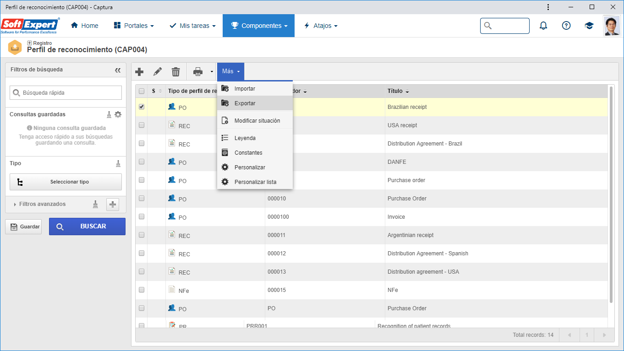
Task: Open the help question mark icon
Action: [x=566, y=26]
